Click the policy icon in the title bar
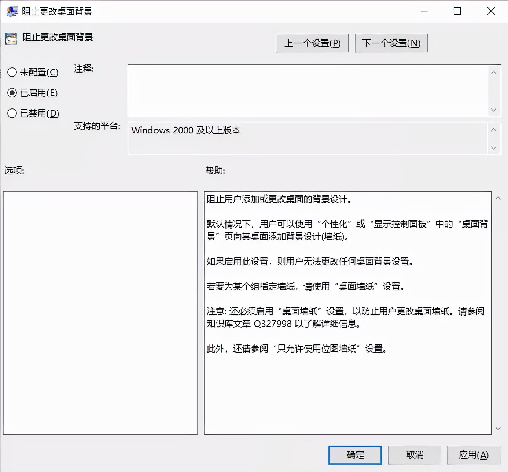The height and width of the screenshot is (472, 508). click(x=12, y=11)
